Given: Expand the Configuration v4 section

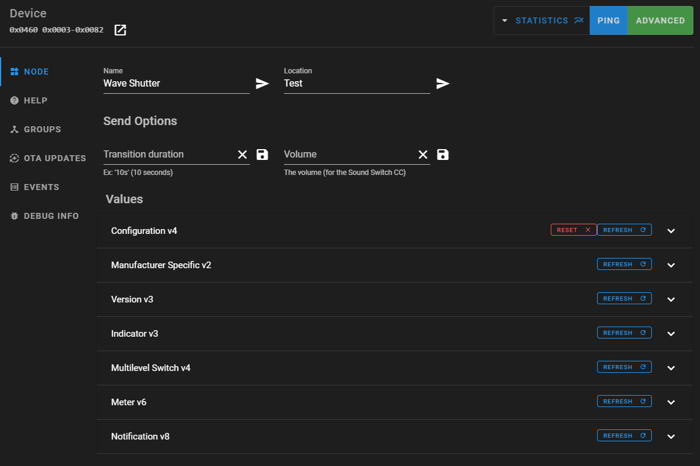Looking at the screenshot, I should point(671,231).
